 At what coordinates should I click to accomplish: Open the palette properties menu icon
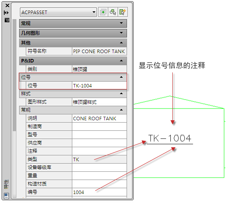pyautogui.click(x=7, y=20)
